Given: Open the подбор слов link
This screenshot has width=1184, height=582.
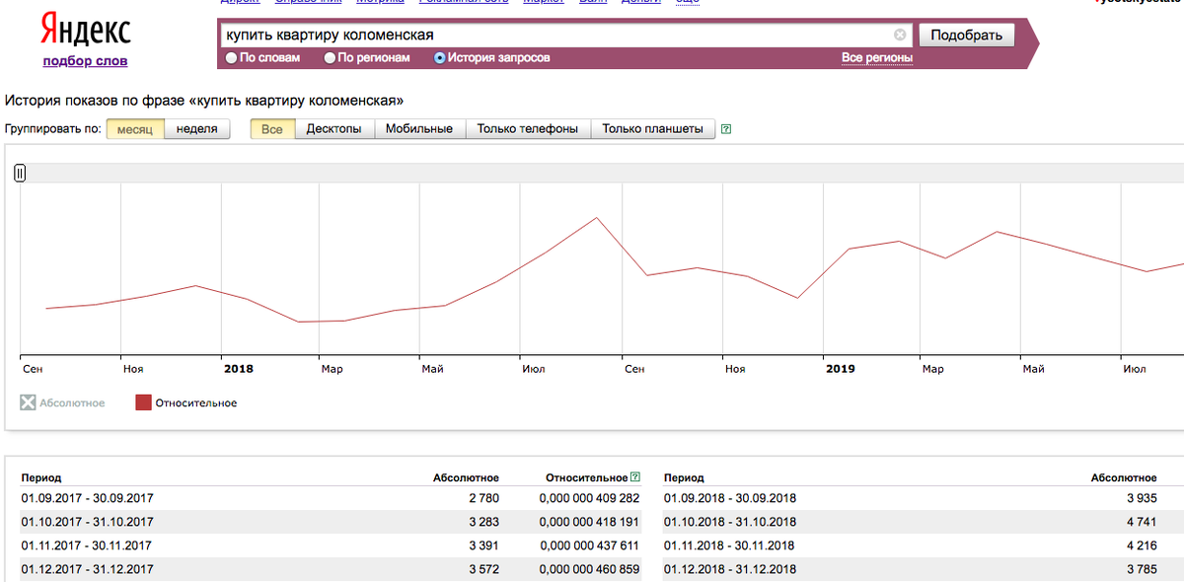Looking at the screenshot, I should coord(85,61).
